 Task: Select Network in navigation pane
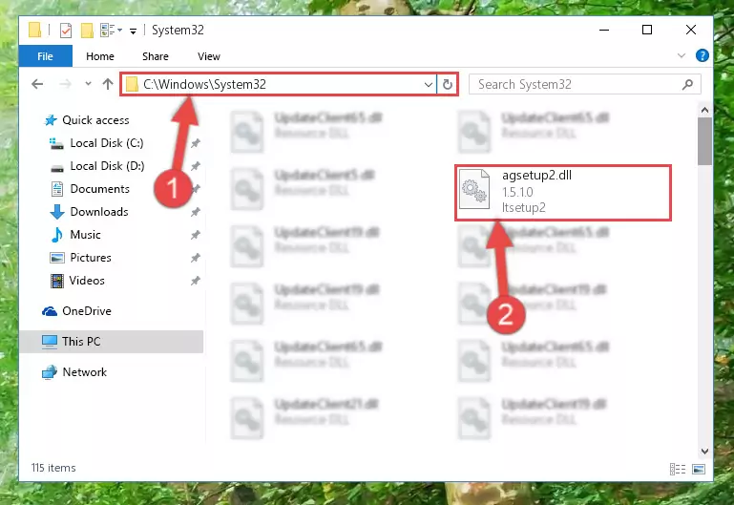[x=85, y=372]
